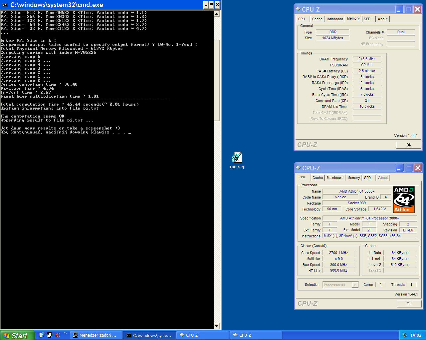The height and width of the screenshot is (340, 426).
Task: Click the Package field Socket 939
Action: click(357, 203)
